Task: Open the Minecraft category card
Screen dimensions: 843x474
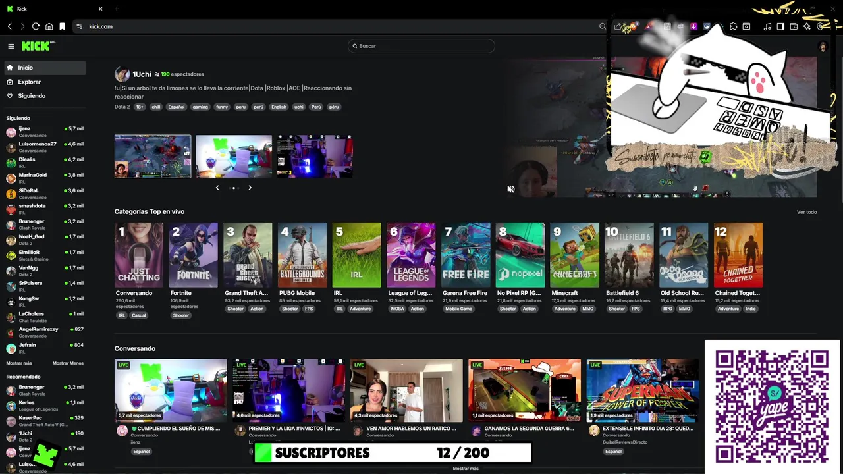Action: pyautogui.click(x=575, y=255)
